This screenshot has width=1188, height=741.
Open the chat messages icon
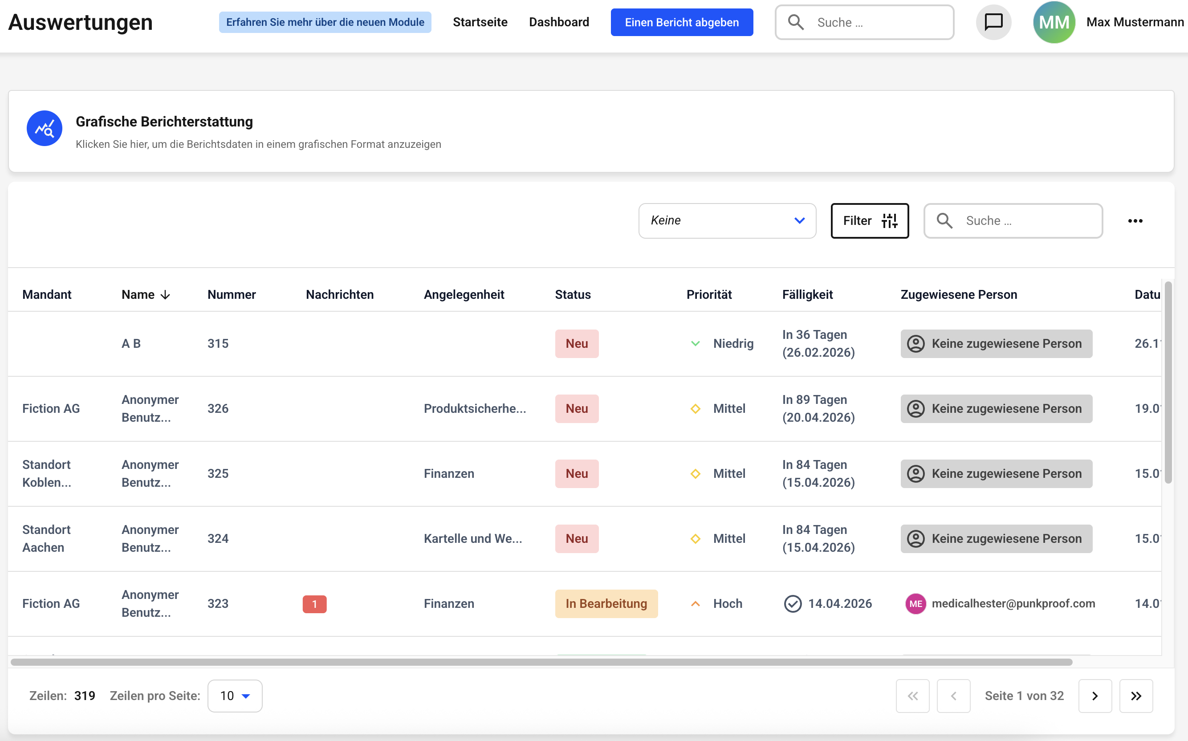[x=993, y=22]
